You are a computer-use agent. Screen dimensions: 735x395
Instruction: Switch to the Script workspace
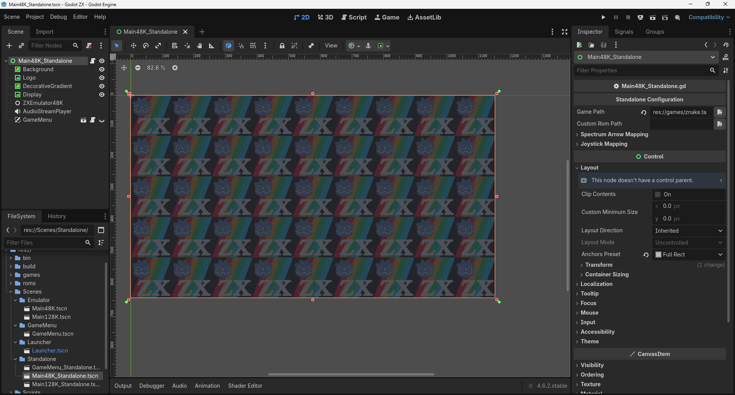354,17
